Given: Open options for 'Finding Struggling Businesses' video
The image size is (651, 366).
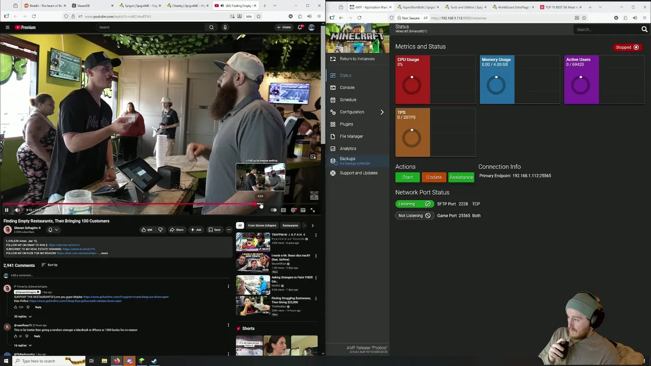Looking at the screenshot, I should pos(316,299).
